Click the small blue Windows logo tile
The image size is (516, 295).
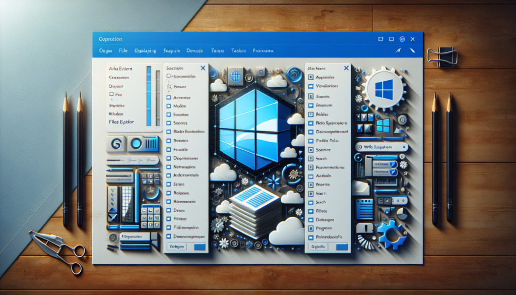click(383, 126)
